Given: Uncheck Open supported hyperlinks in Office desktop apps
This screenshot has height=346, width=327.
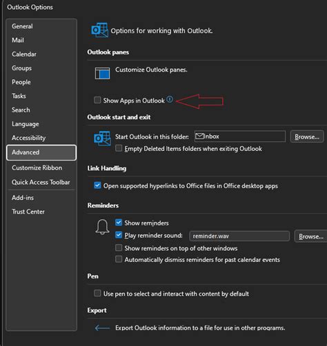Looking at the screenshot, I should pyautogui.click(x=97, y=185).
